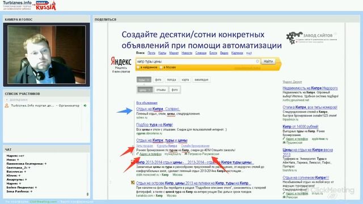Remove the туры filter chip with its x
The width and height of the screenshot is (363, 204).
tap(148, 80)
